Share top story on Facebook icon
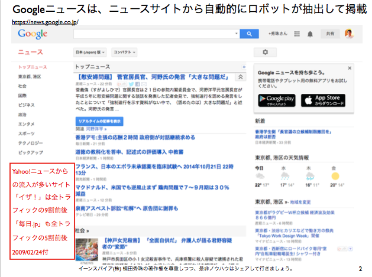The image size is (372, 277). coord(138,84)
